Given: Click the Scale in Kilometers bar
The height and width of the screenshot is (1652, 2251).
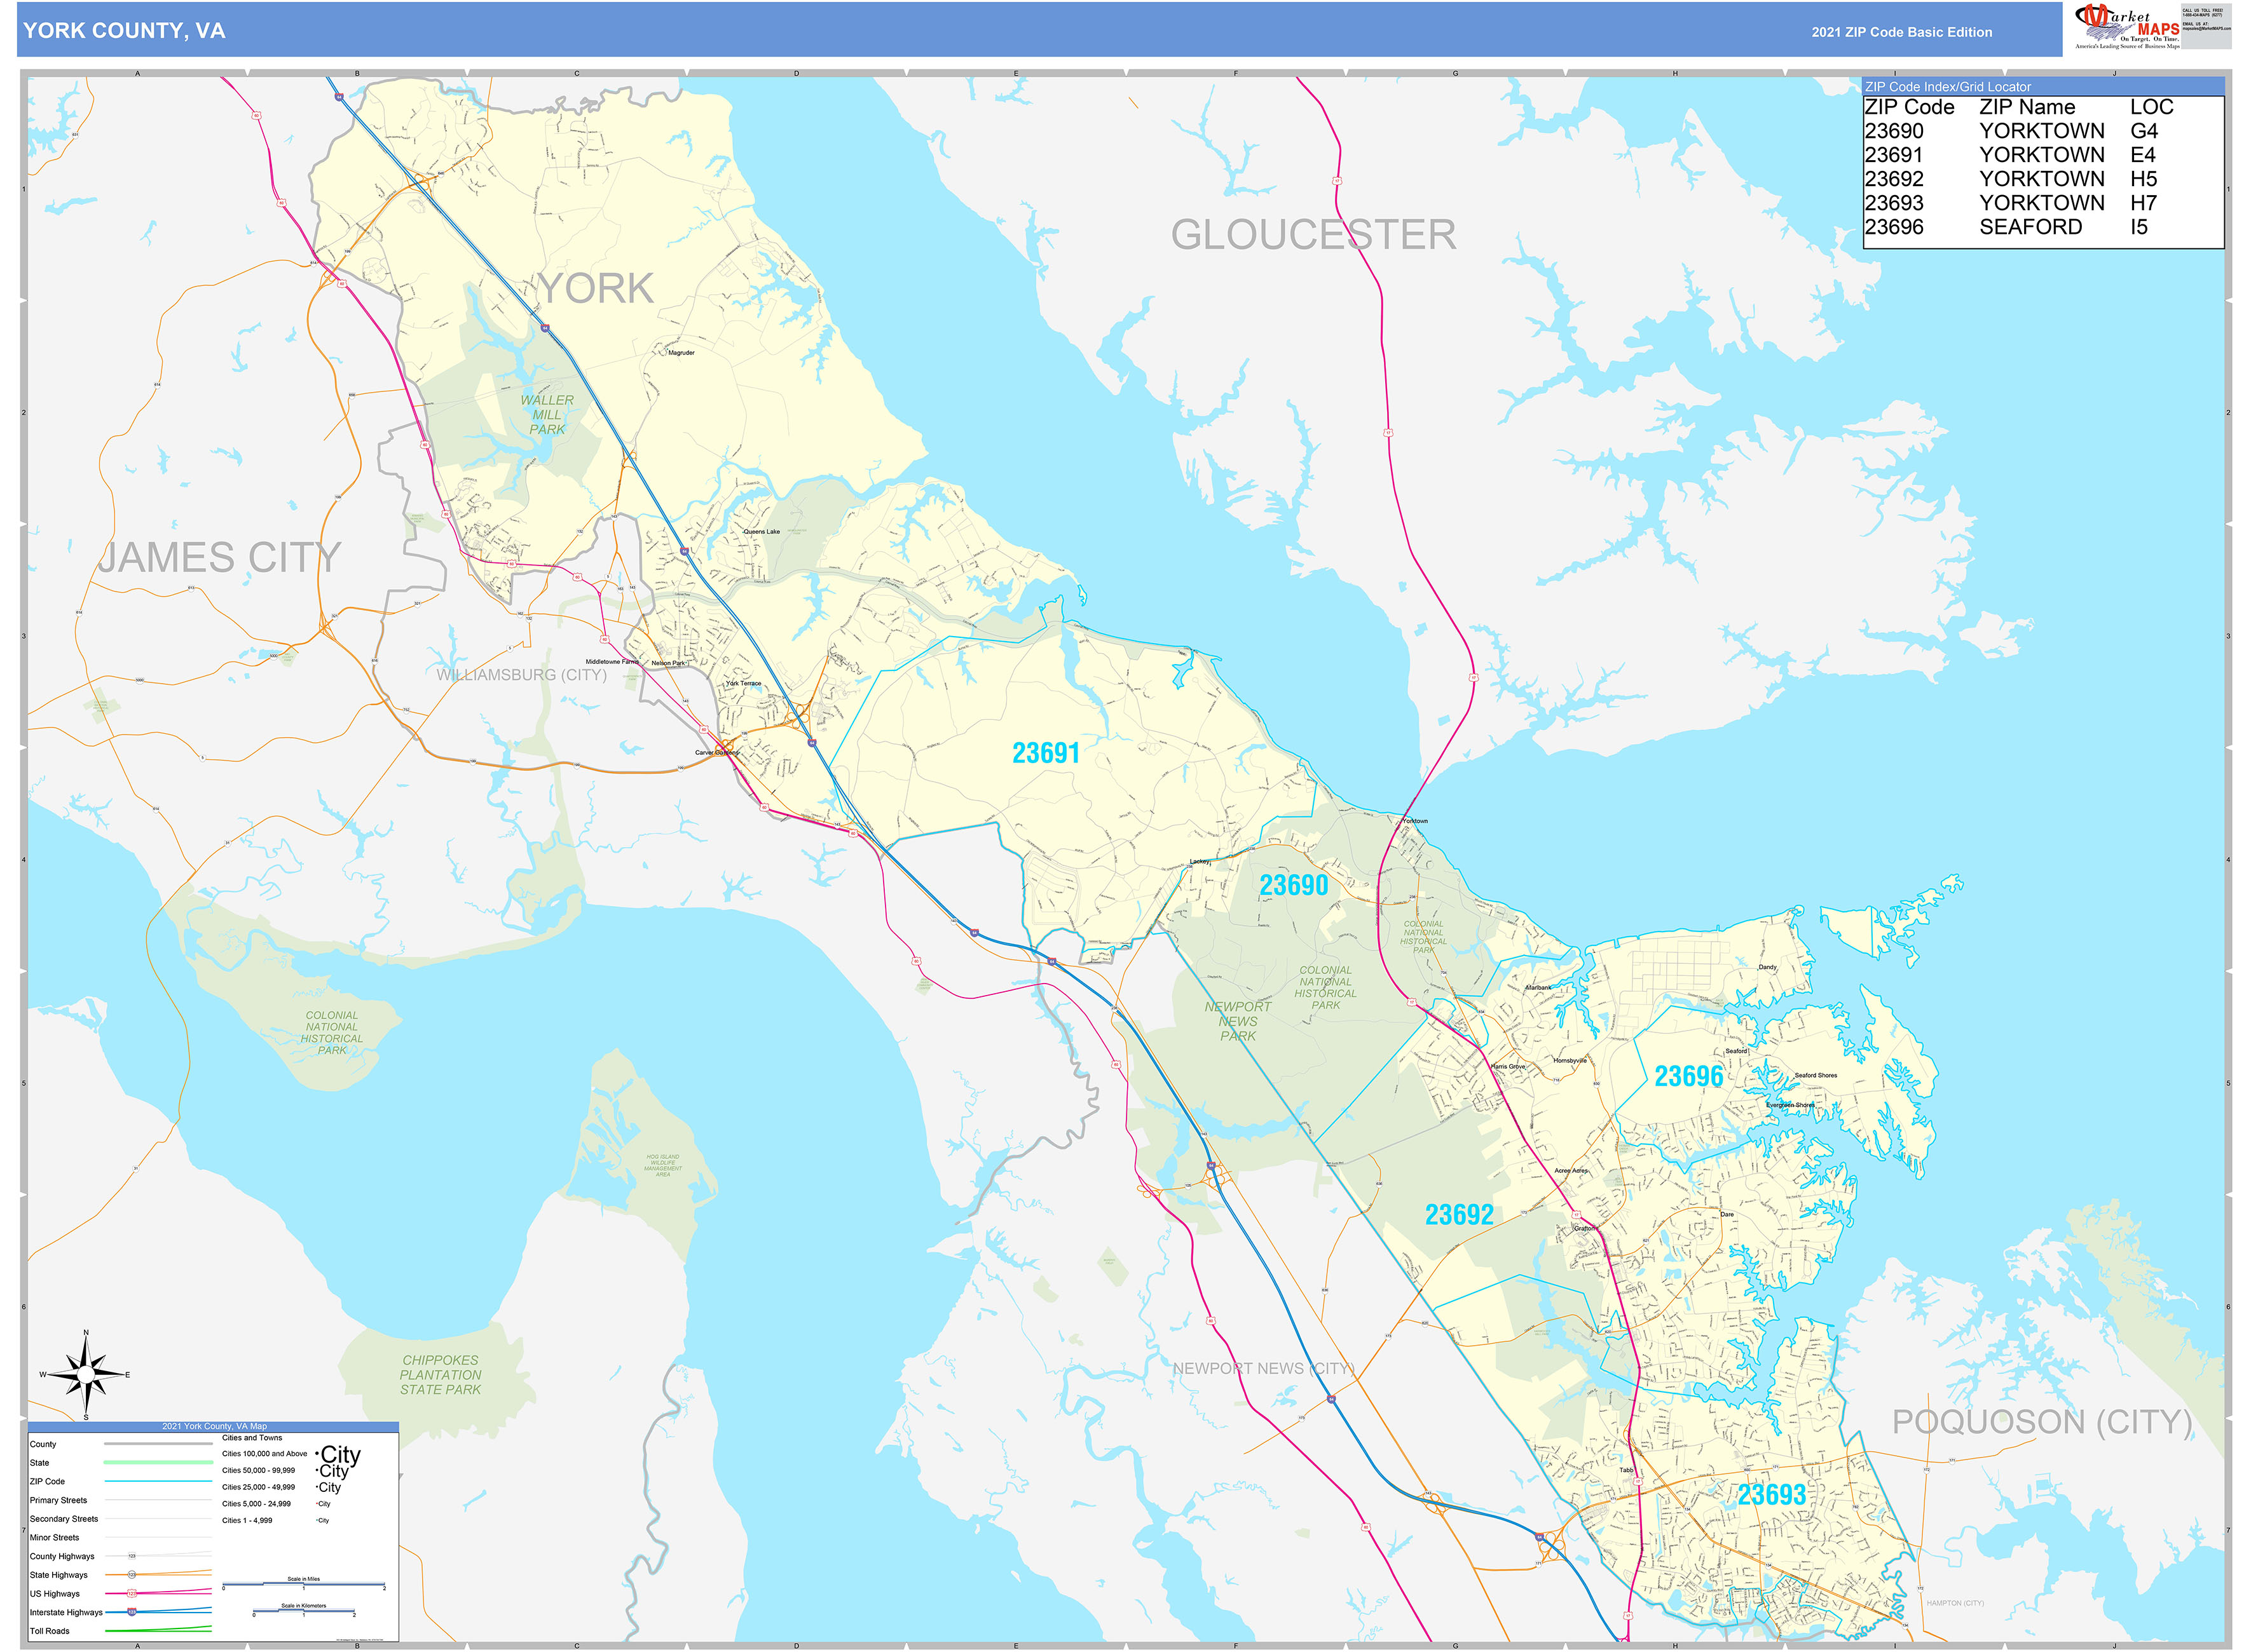Looking at the screenshot, I should click(x=303, y=1612).
